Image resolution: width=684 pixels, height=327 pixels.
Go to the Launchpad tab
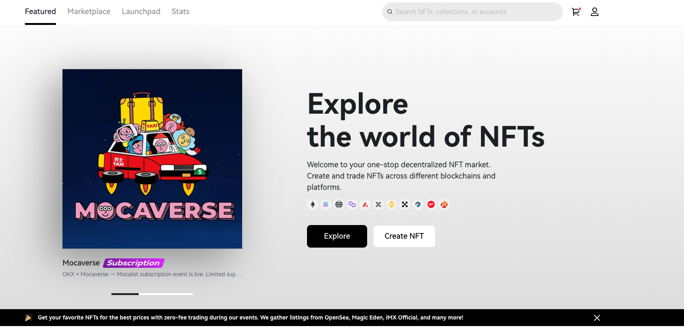point(141,12)
